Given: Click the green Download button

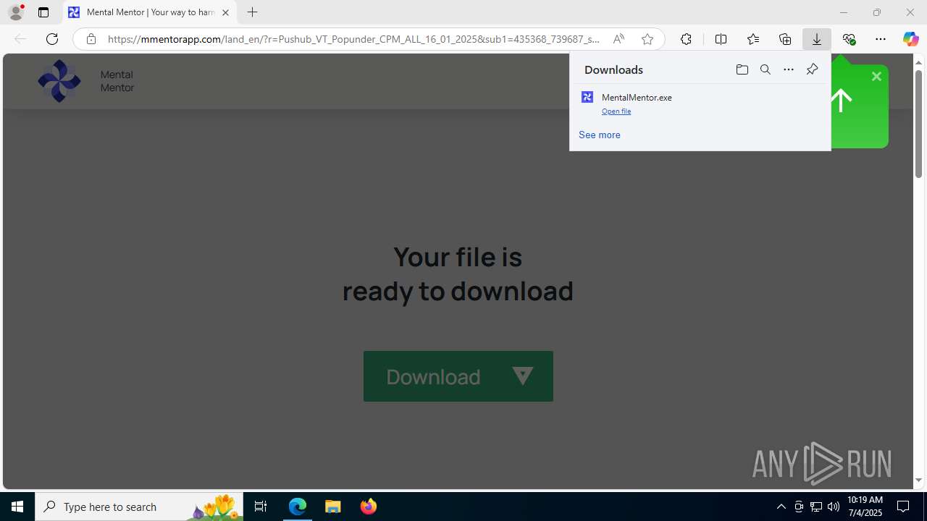Looking at the screenshot, I should click(x=458, y=376).
